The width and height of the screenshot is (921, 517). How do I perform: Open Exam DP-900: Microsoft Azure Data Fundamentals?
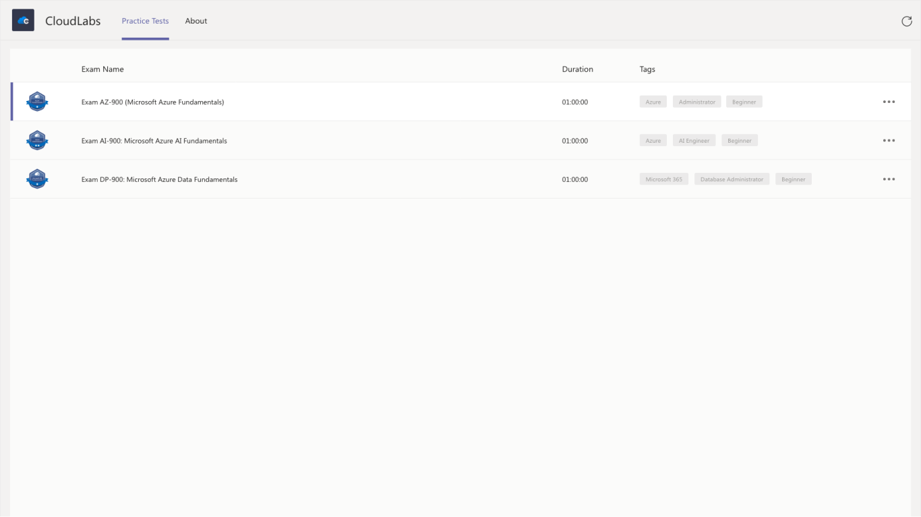pyautogui.click(x=159, y=180)
